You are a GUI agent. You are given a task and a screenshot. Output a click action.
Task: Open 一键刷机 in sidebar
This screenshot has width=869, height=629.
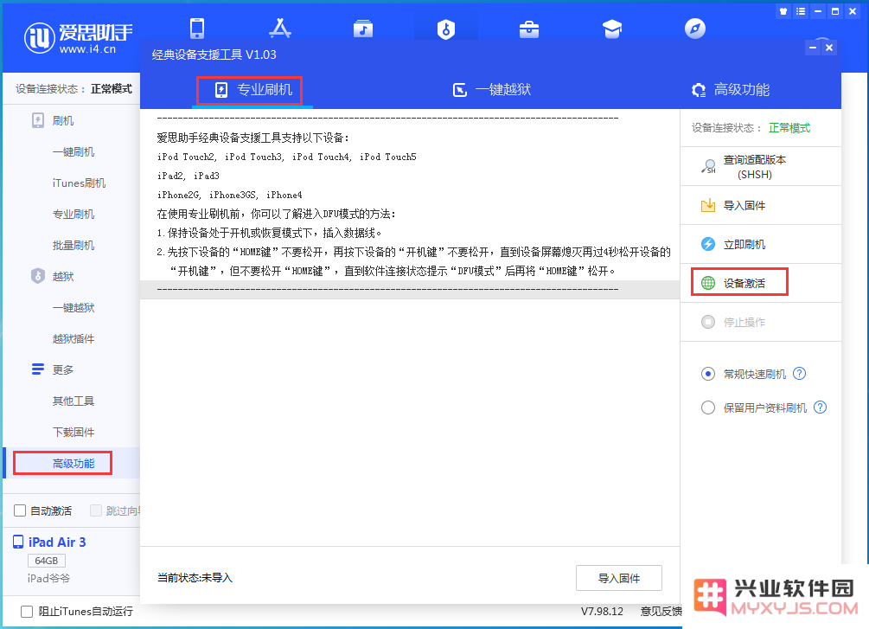tap(73, 152)
